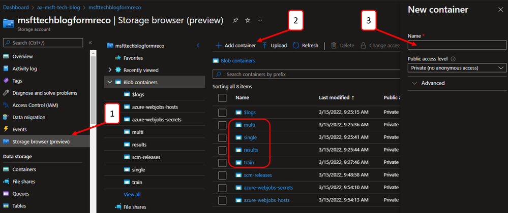
Task: Click the Upload arrow icon in the toolbar
Action: coord(264,46)
